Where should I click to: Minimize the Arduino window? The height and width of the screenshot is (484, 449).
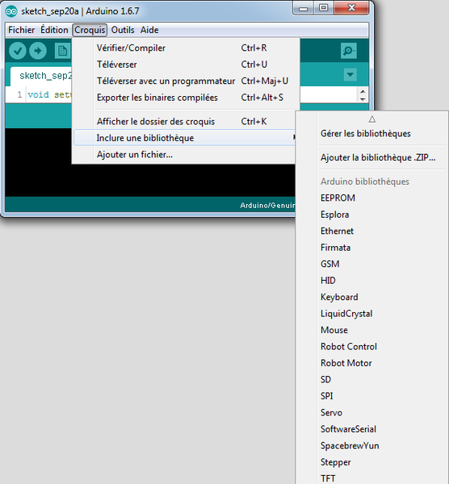pyautogui.click(x=304, y=8)
